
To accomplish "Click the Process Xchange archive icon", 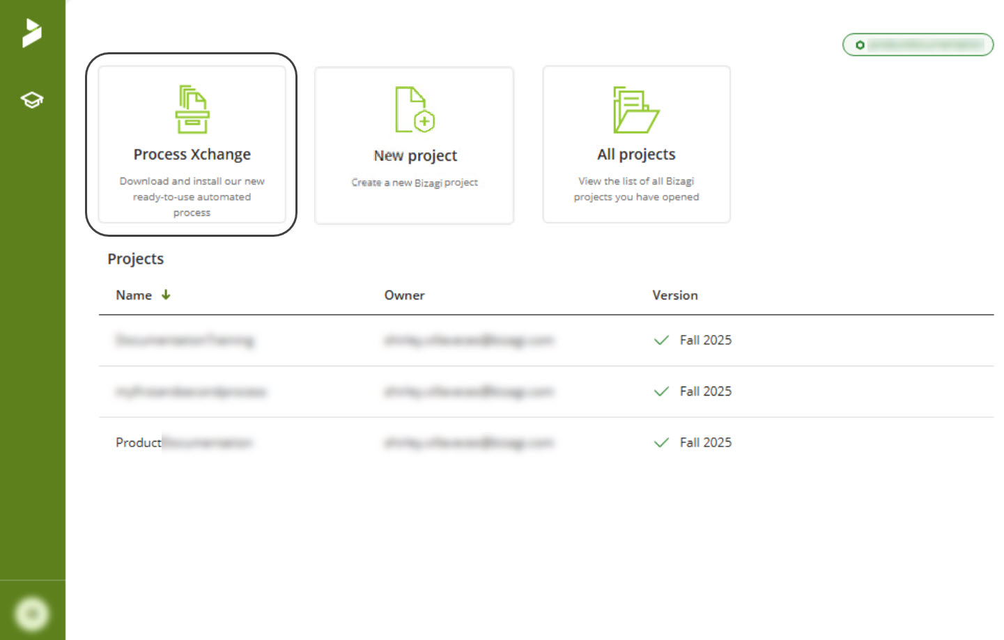I will [192, 109].
